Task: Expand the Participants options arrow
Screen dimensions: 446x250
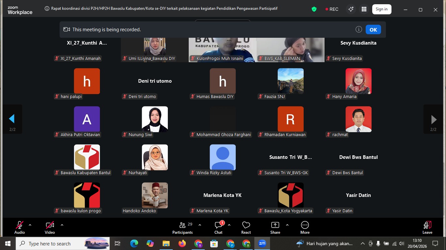Action: (x=200, y=225)
